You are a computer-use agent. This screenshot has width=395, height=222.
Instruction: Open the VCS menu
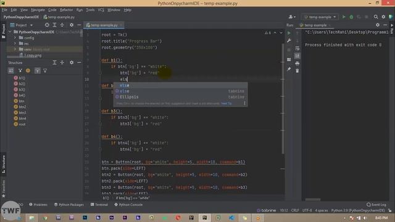click(101, 10)
